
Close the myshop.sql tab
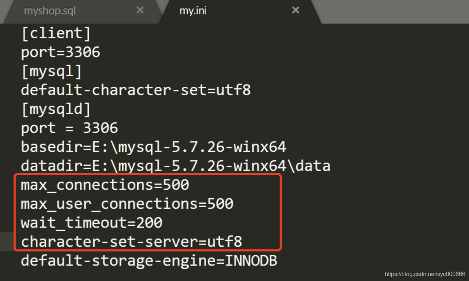pyautogui.click(x=140, y=10)
